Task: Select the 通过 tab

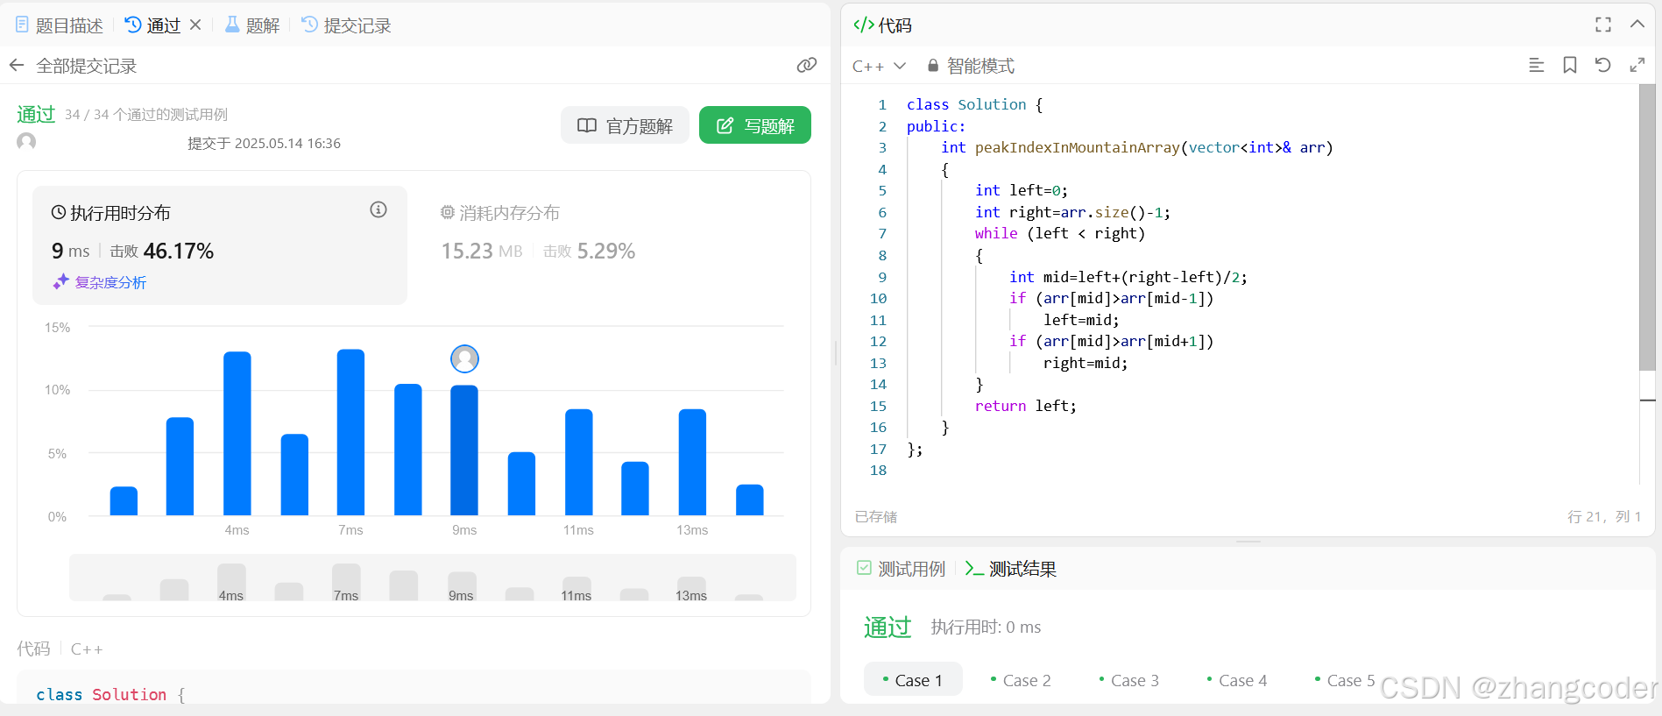Action: 152,25
